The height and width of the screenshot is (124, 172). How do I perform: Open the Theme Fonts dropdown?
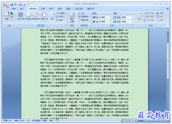(12, 17)
